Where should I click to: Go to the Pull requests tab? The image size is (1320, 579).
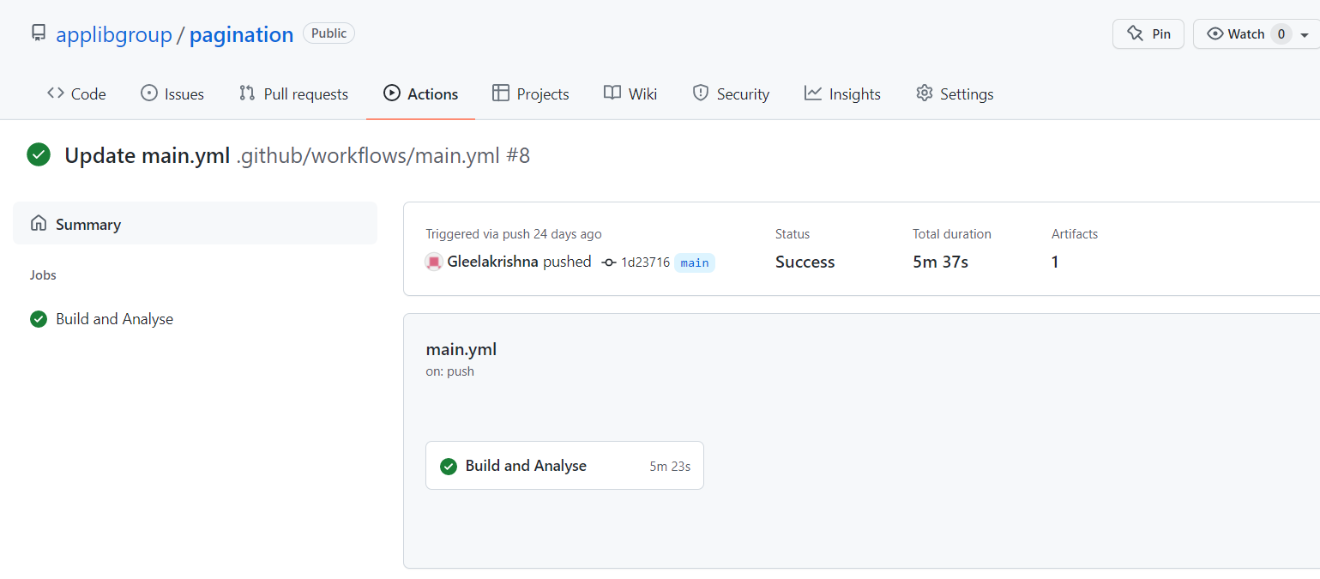pyautogui.click(x=293, y=93)
